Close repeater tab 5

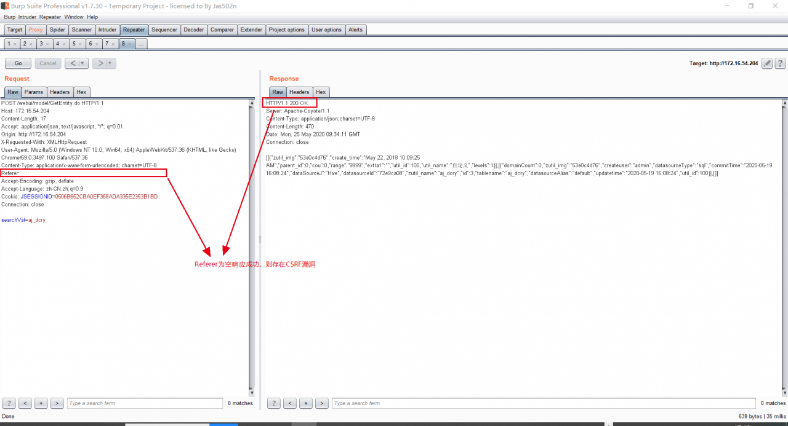(x=80, y=44)
